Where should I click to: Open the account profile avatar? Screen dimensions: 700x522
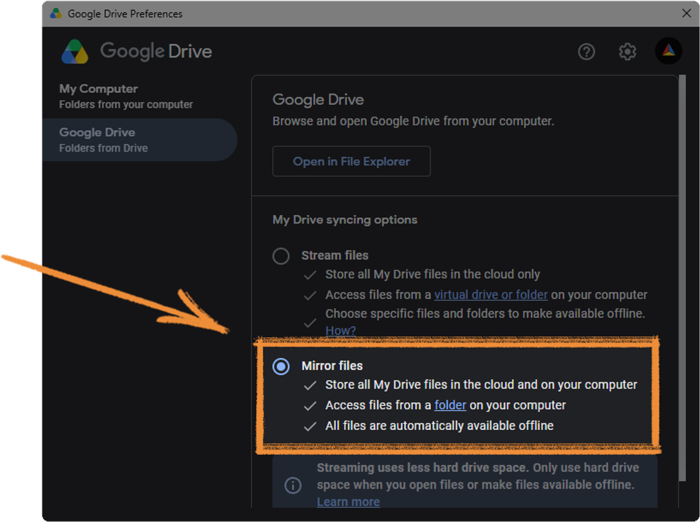[x=668, y=51]
